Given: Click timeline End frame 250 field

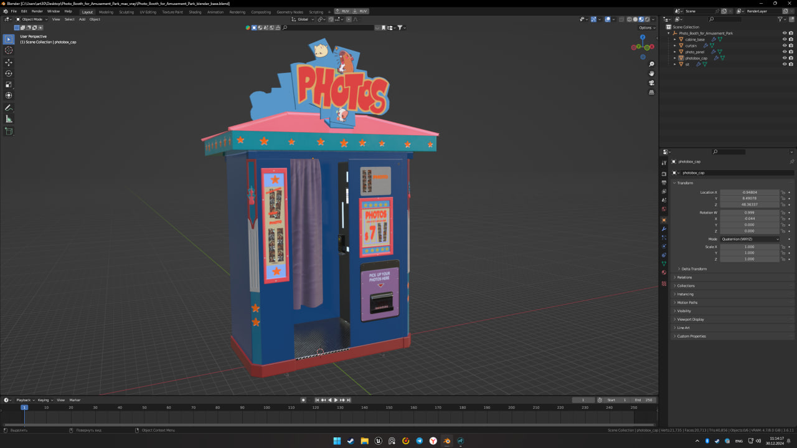Looking at the screenshot, I should tap(643, 400).
